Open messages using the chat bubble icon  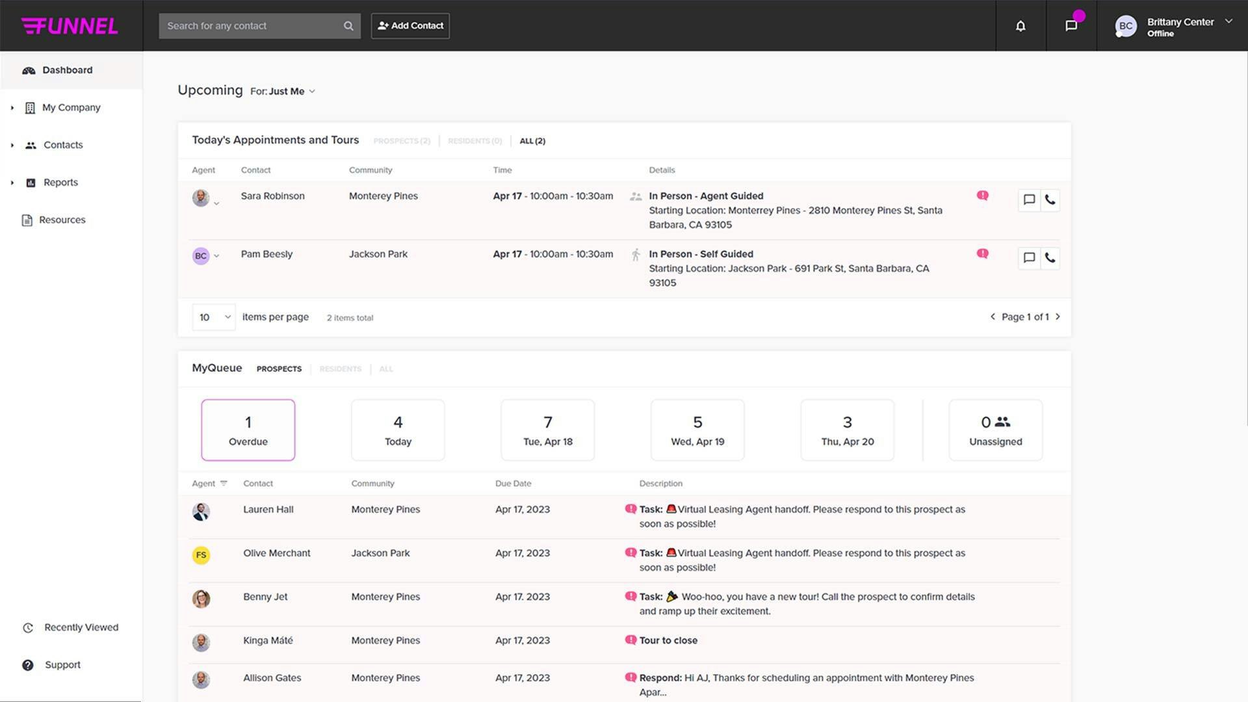click(1071, 26)
